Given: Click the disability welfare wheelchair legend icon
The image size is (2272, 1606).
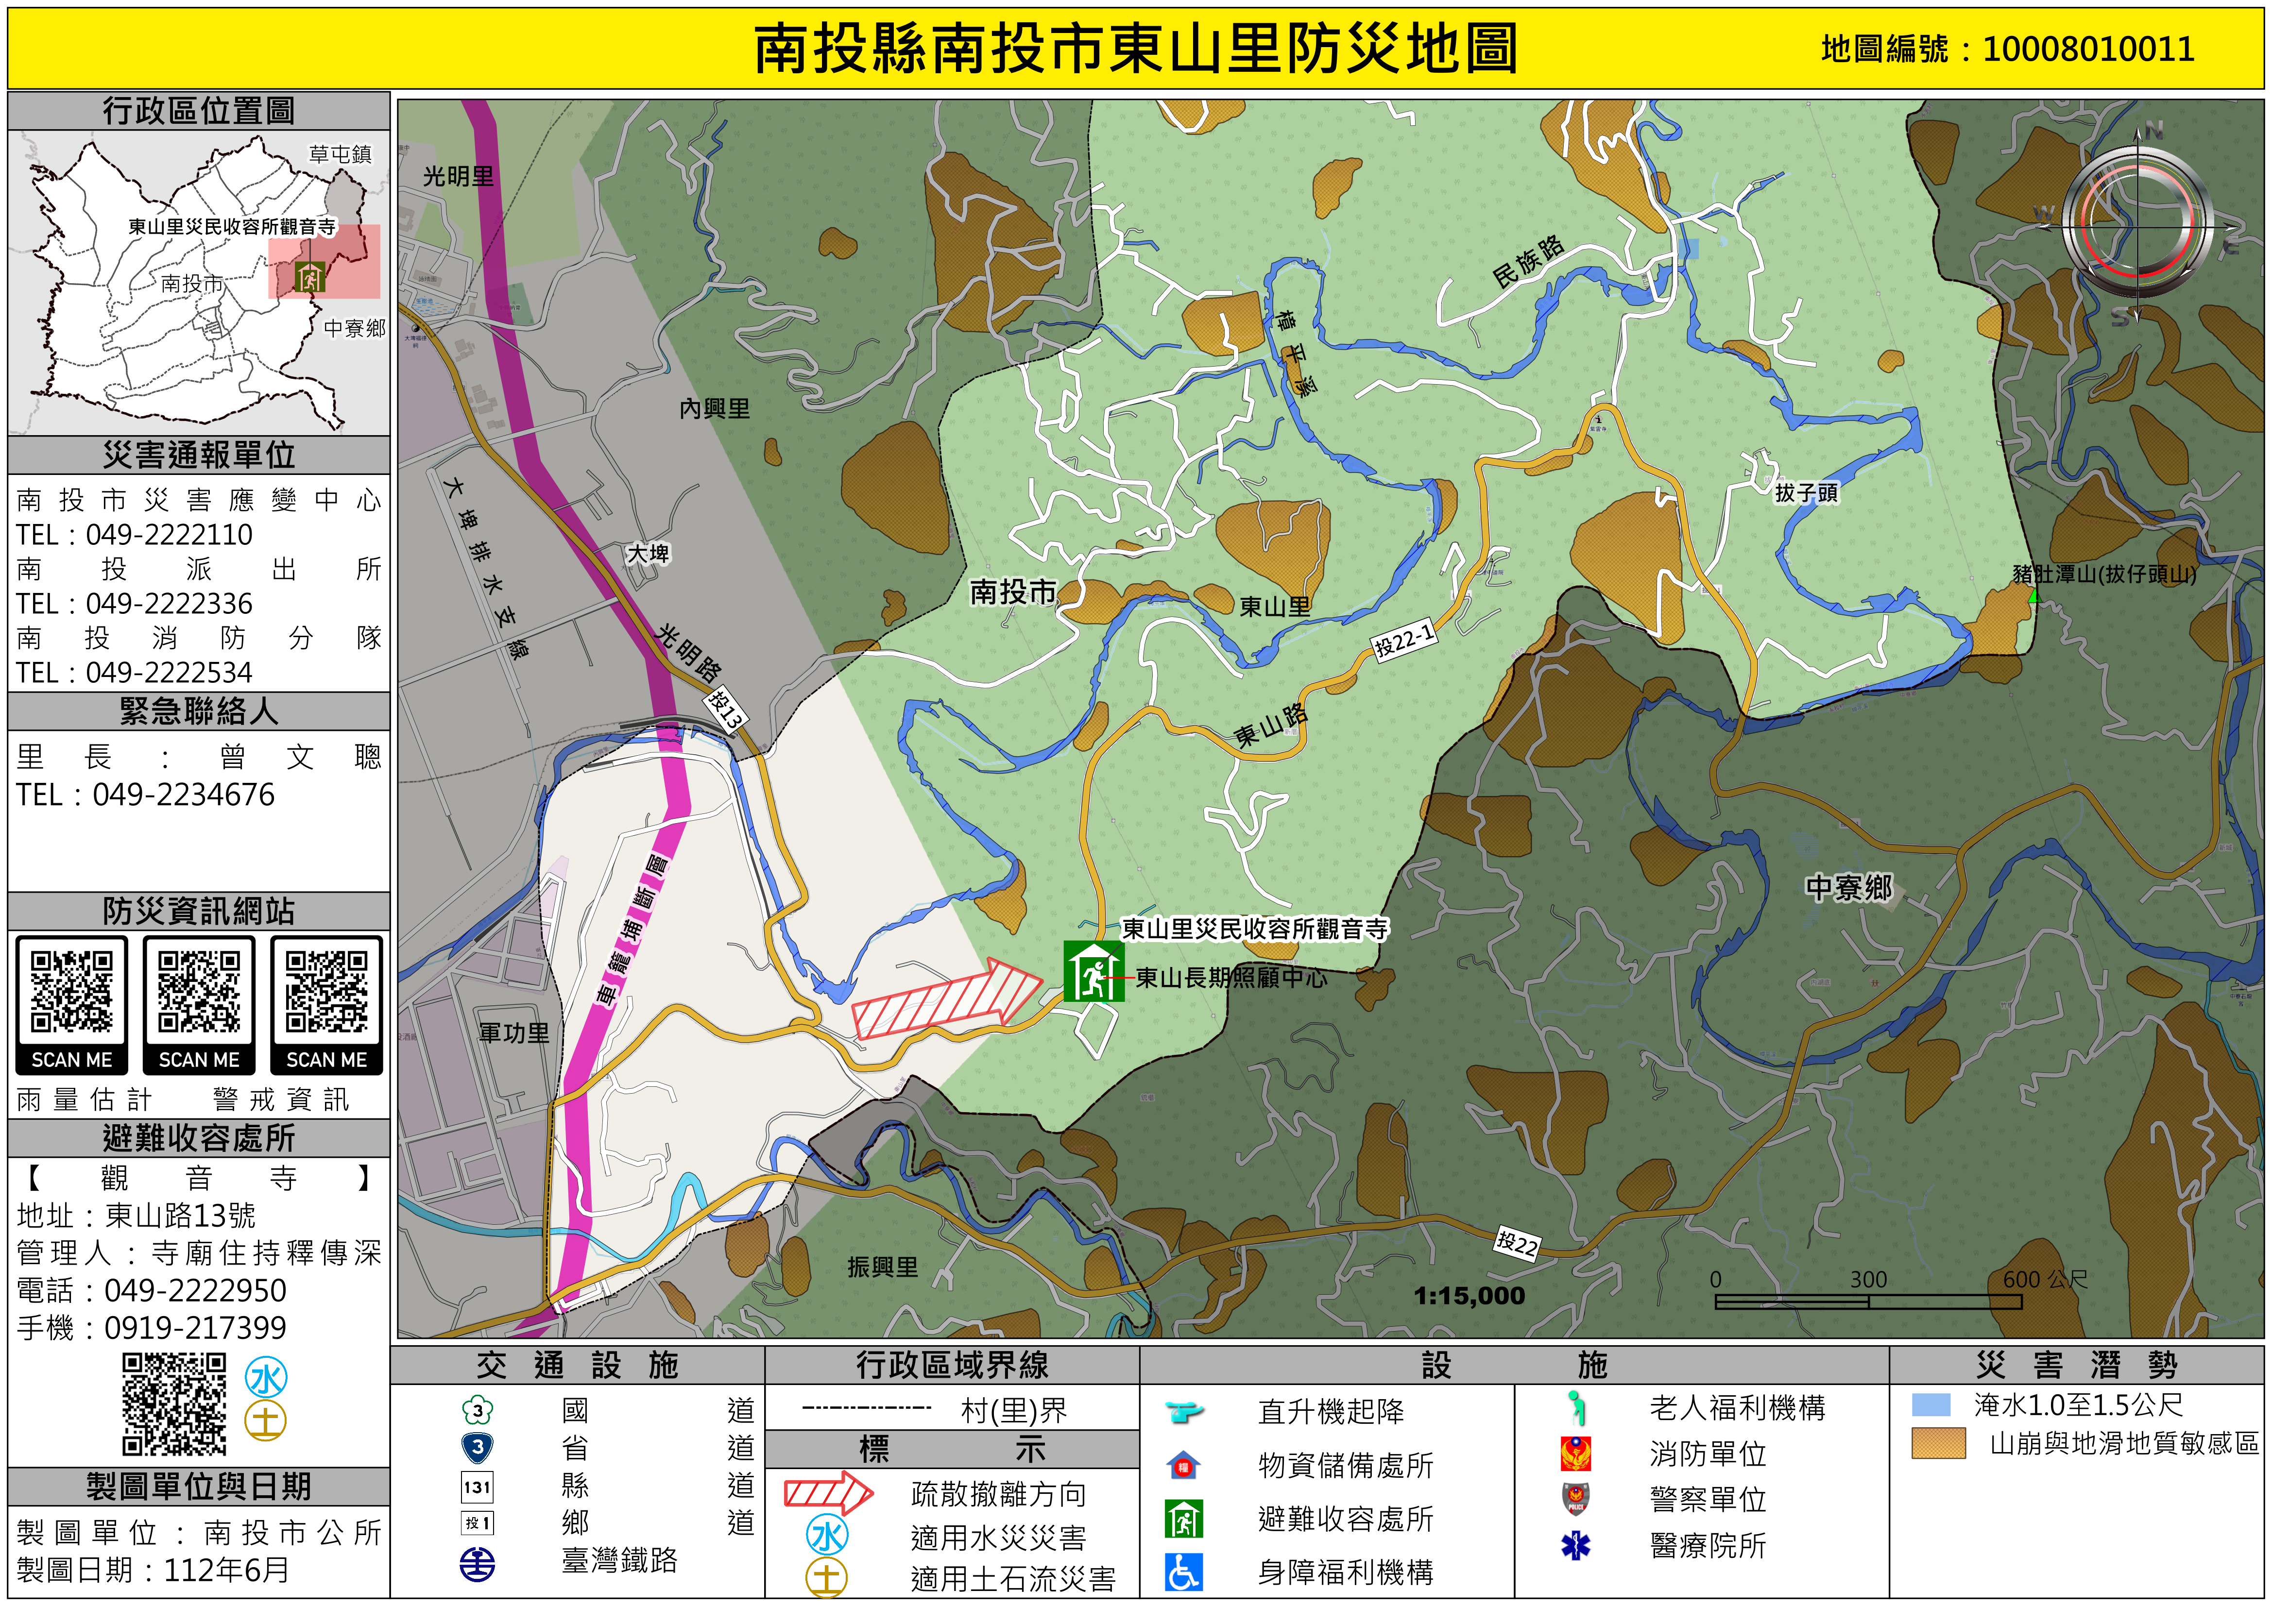Looking at the screenshot, I should (x=1183, y=1572).
